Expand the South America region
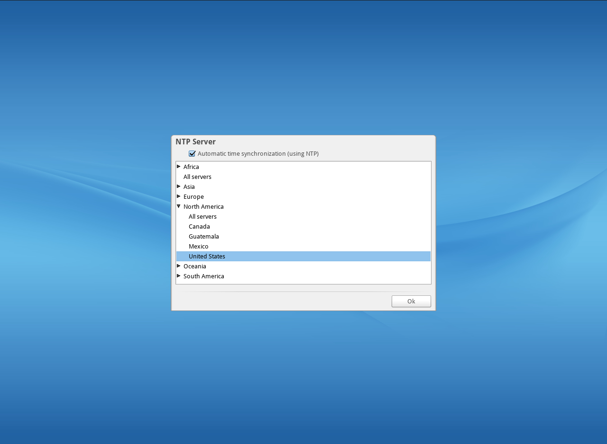 178,276
